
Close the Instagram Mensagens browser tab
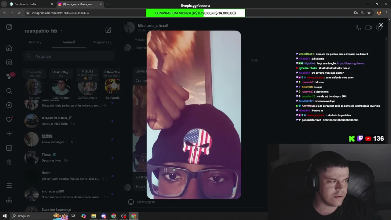point(100,4)
